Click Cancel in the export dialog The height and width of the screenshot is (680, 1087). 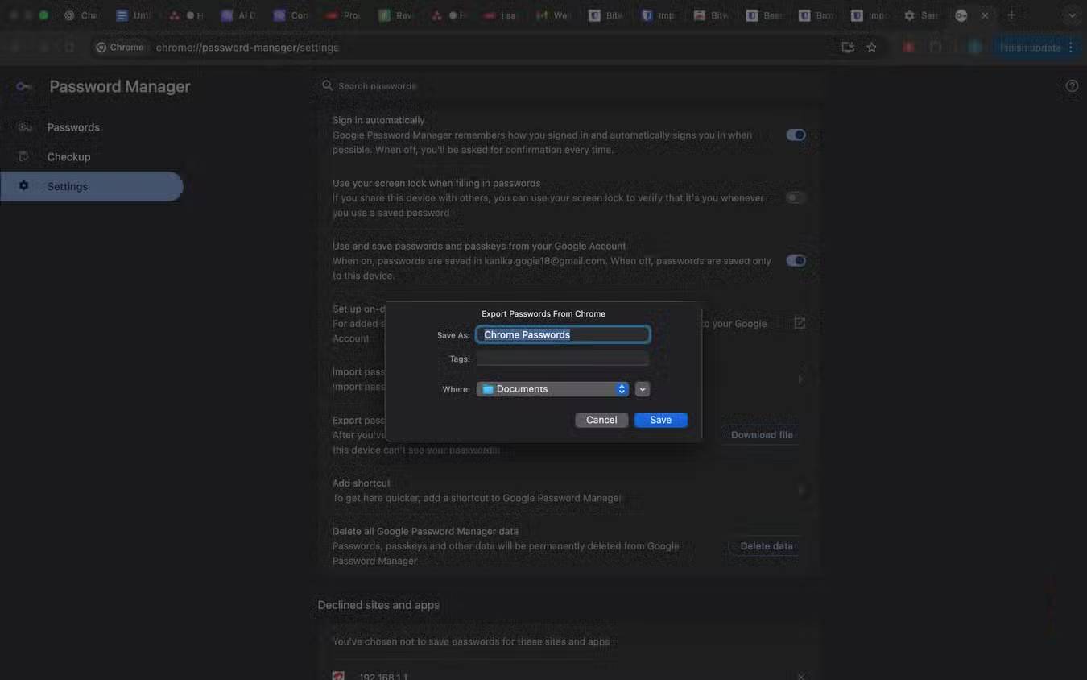click(x=601, y=420)
